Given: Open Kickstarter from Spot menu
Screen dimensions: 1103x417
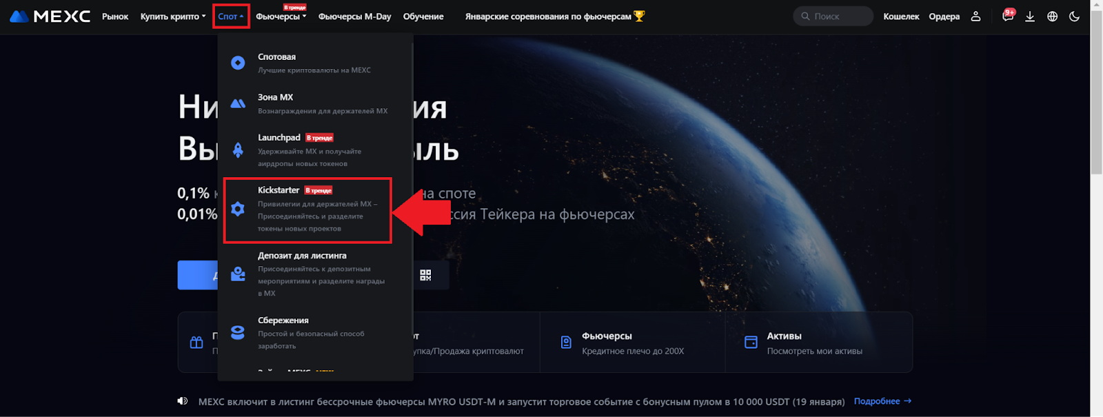Looking at the screenshot, I should coord(307,209).
